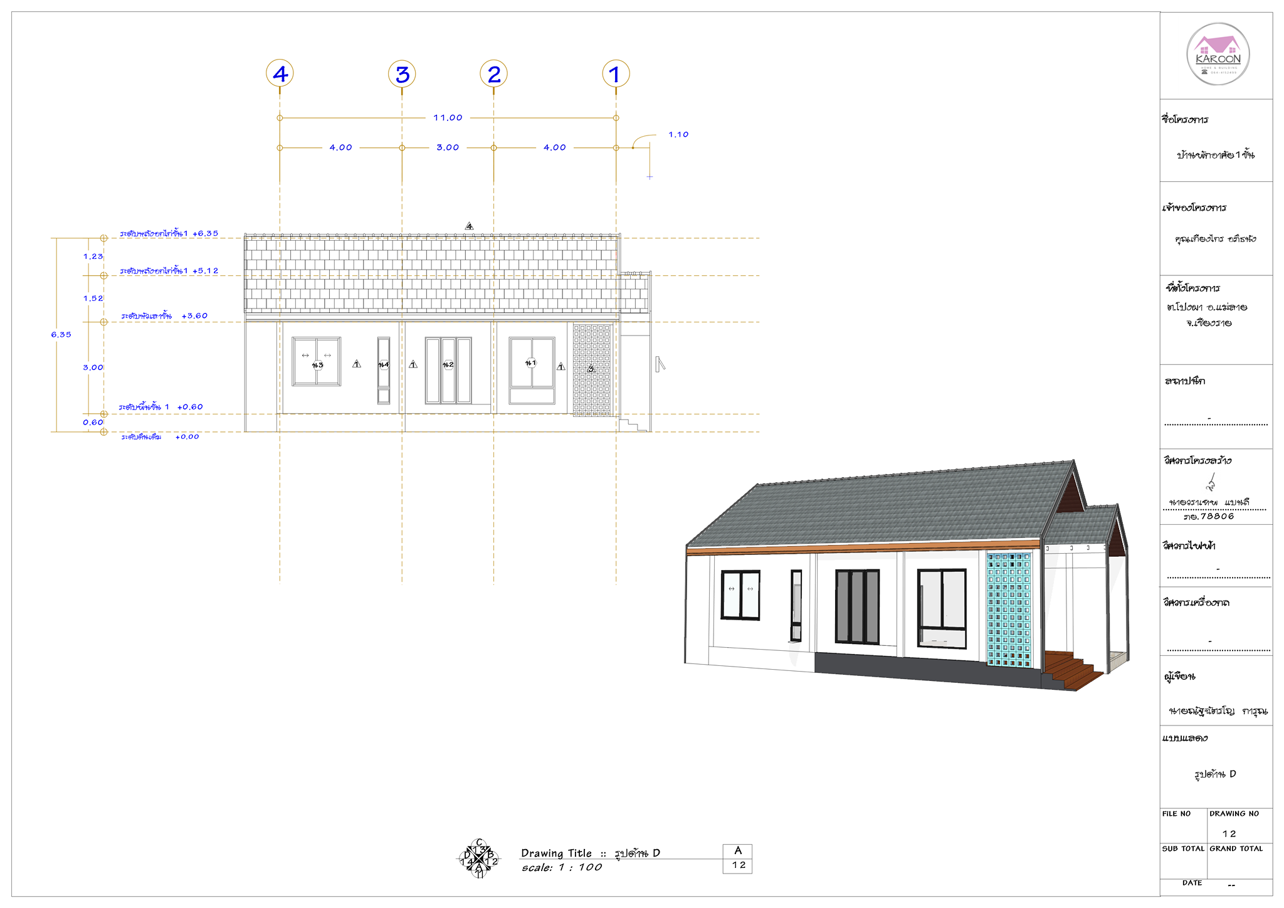Click the elevation orientation key symbol
Image resolution: width=1284 pixels, height=908 pixels.
point(478,859)
